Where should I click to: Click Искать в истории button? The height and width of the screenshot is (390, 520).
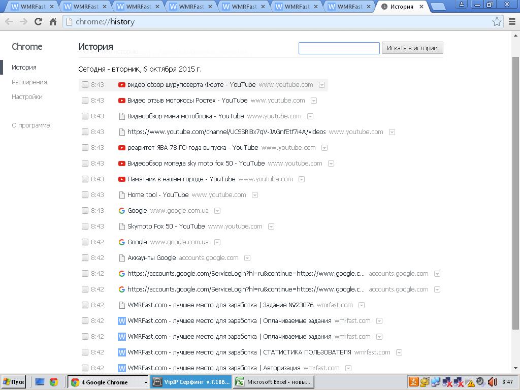[x=412, y=48]
